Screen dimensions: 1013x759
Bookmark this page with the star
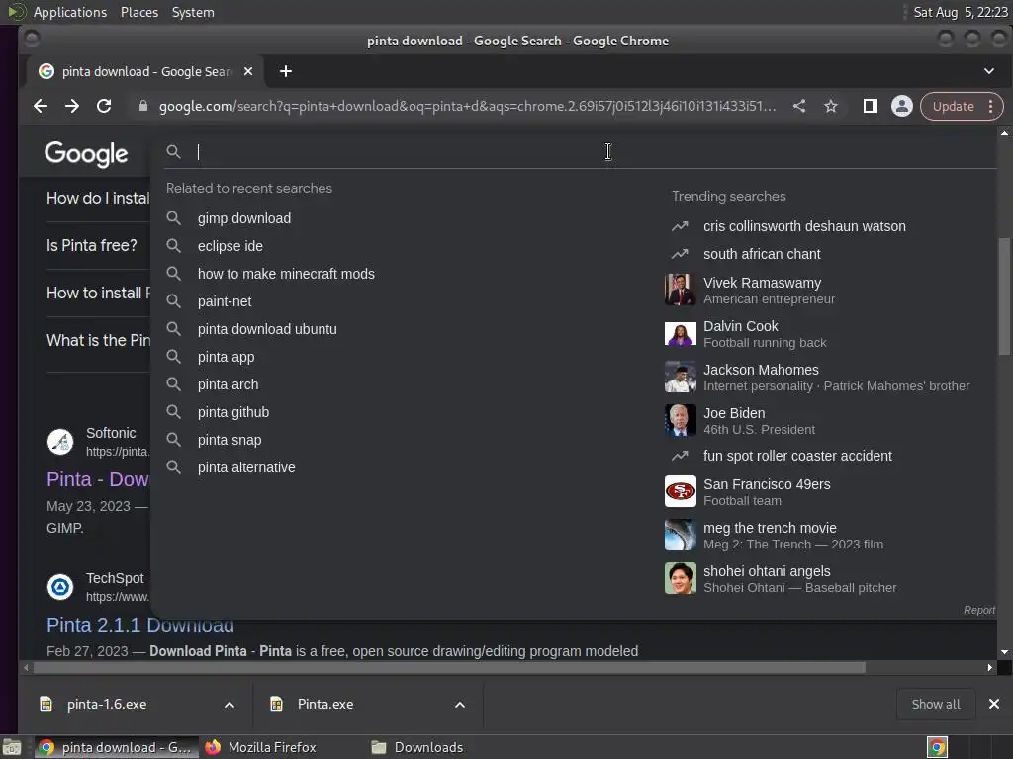click(x=831, y=106)
